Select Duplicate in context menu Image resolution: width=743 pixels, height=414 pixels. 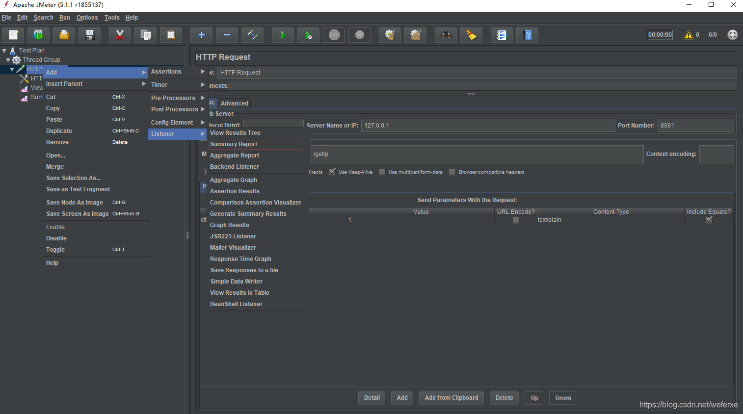96,131
